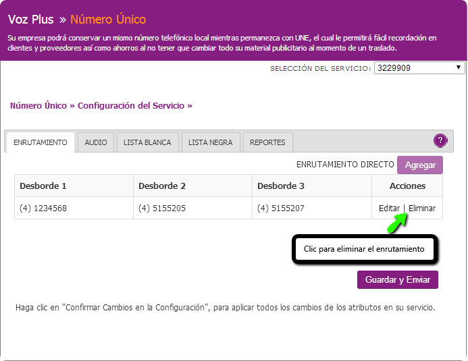The height and width of the screenshot is (361, 468).
Task: Open the purple help question-mark icon
Action: 440,140
